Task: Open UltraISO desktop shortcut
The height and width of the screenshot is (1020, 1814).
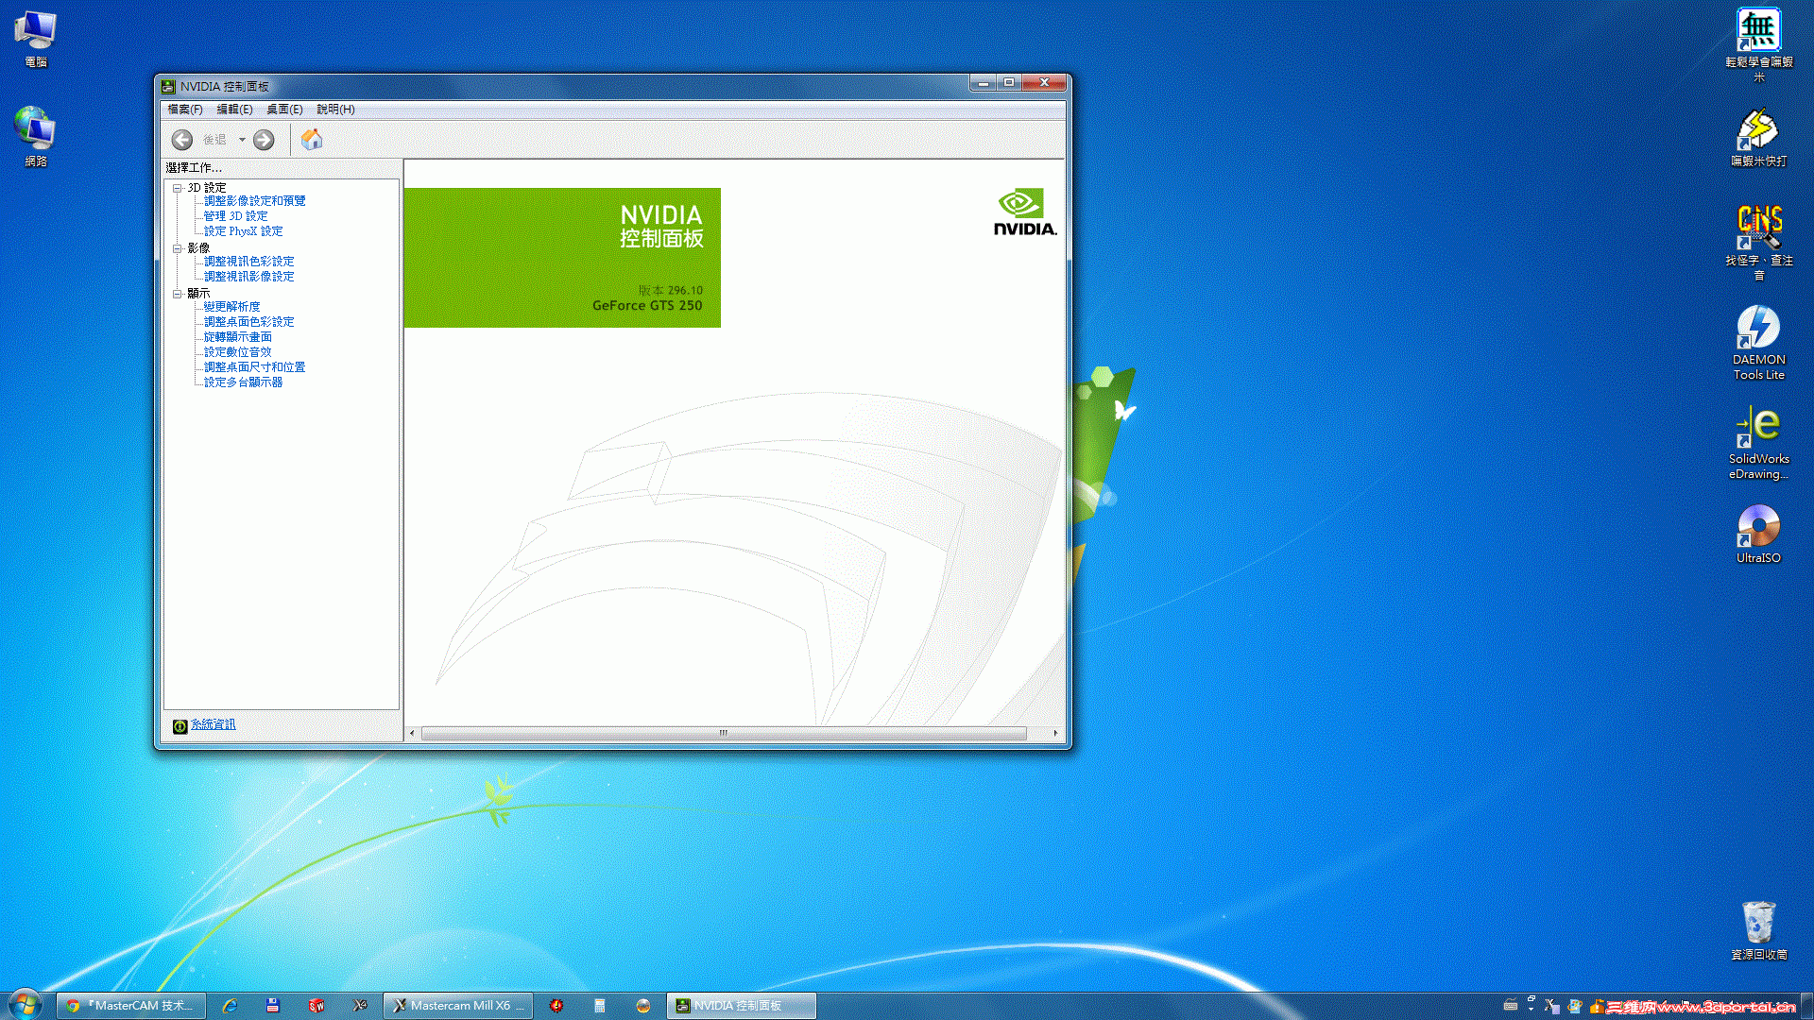Action: click(x=1758, y=535)
